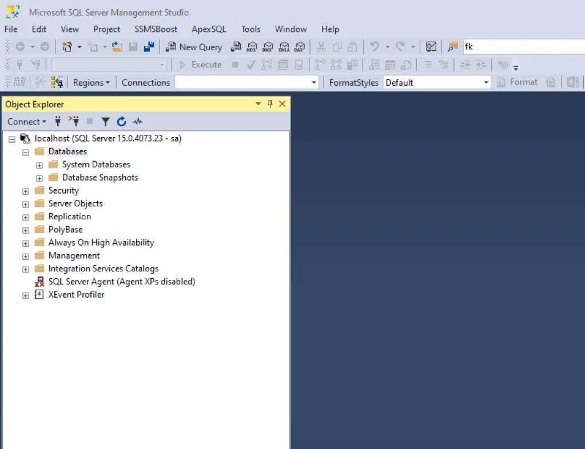Click the New MDX Query icon

click(252, 47)
